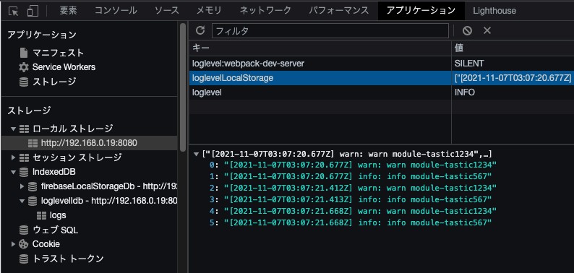Screen dimensions: 574x273
Task: Click the refresh storage icon
Action: click(200, 30)
